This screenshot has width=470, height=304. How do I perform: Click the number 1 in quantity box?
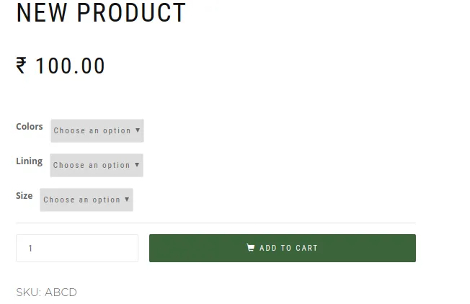pos(31,249)
